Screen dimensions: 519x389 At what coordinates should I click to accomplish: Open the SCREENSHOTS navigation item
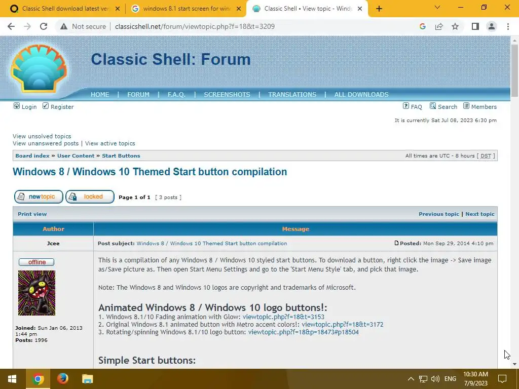point(227,95)
